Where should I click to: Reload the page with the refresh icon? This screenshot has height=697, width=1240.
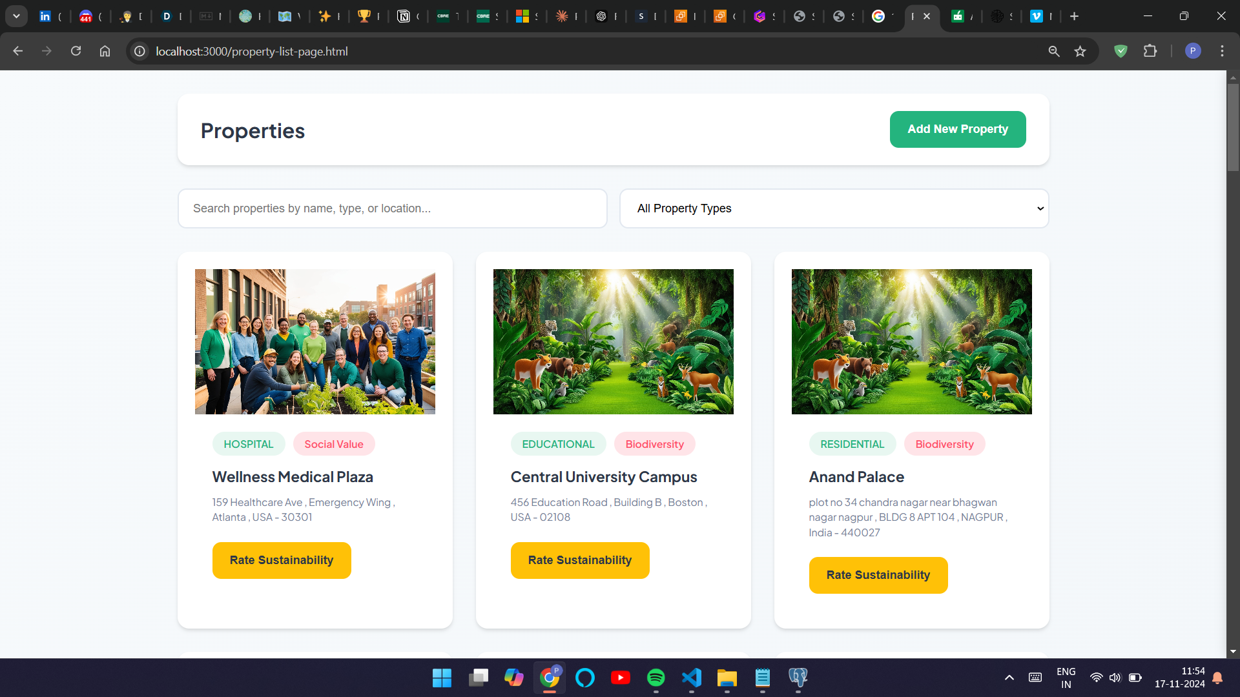tap(76, 51)
